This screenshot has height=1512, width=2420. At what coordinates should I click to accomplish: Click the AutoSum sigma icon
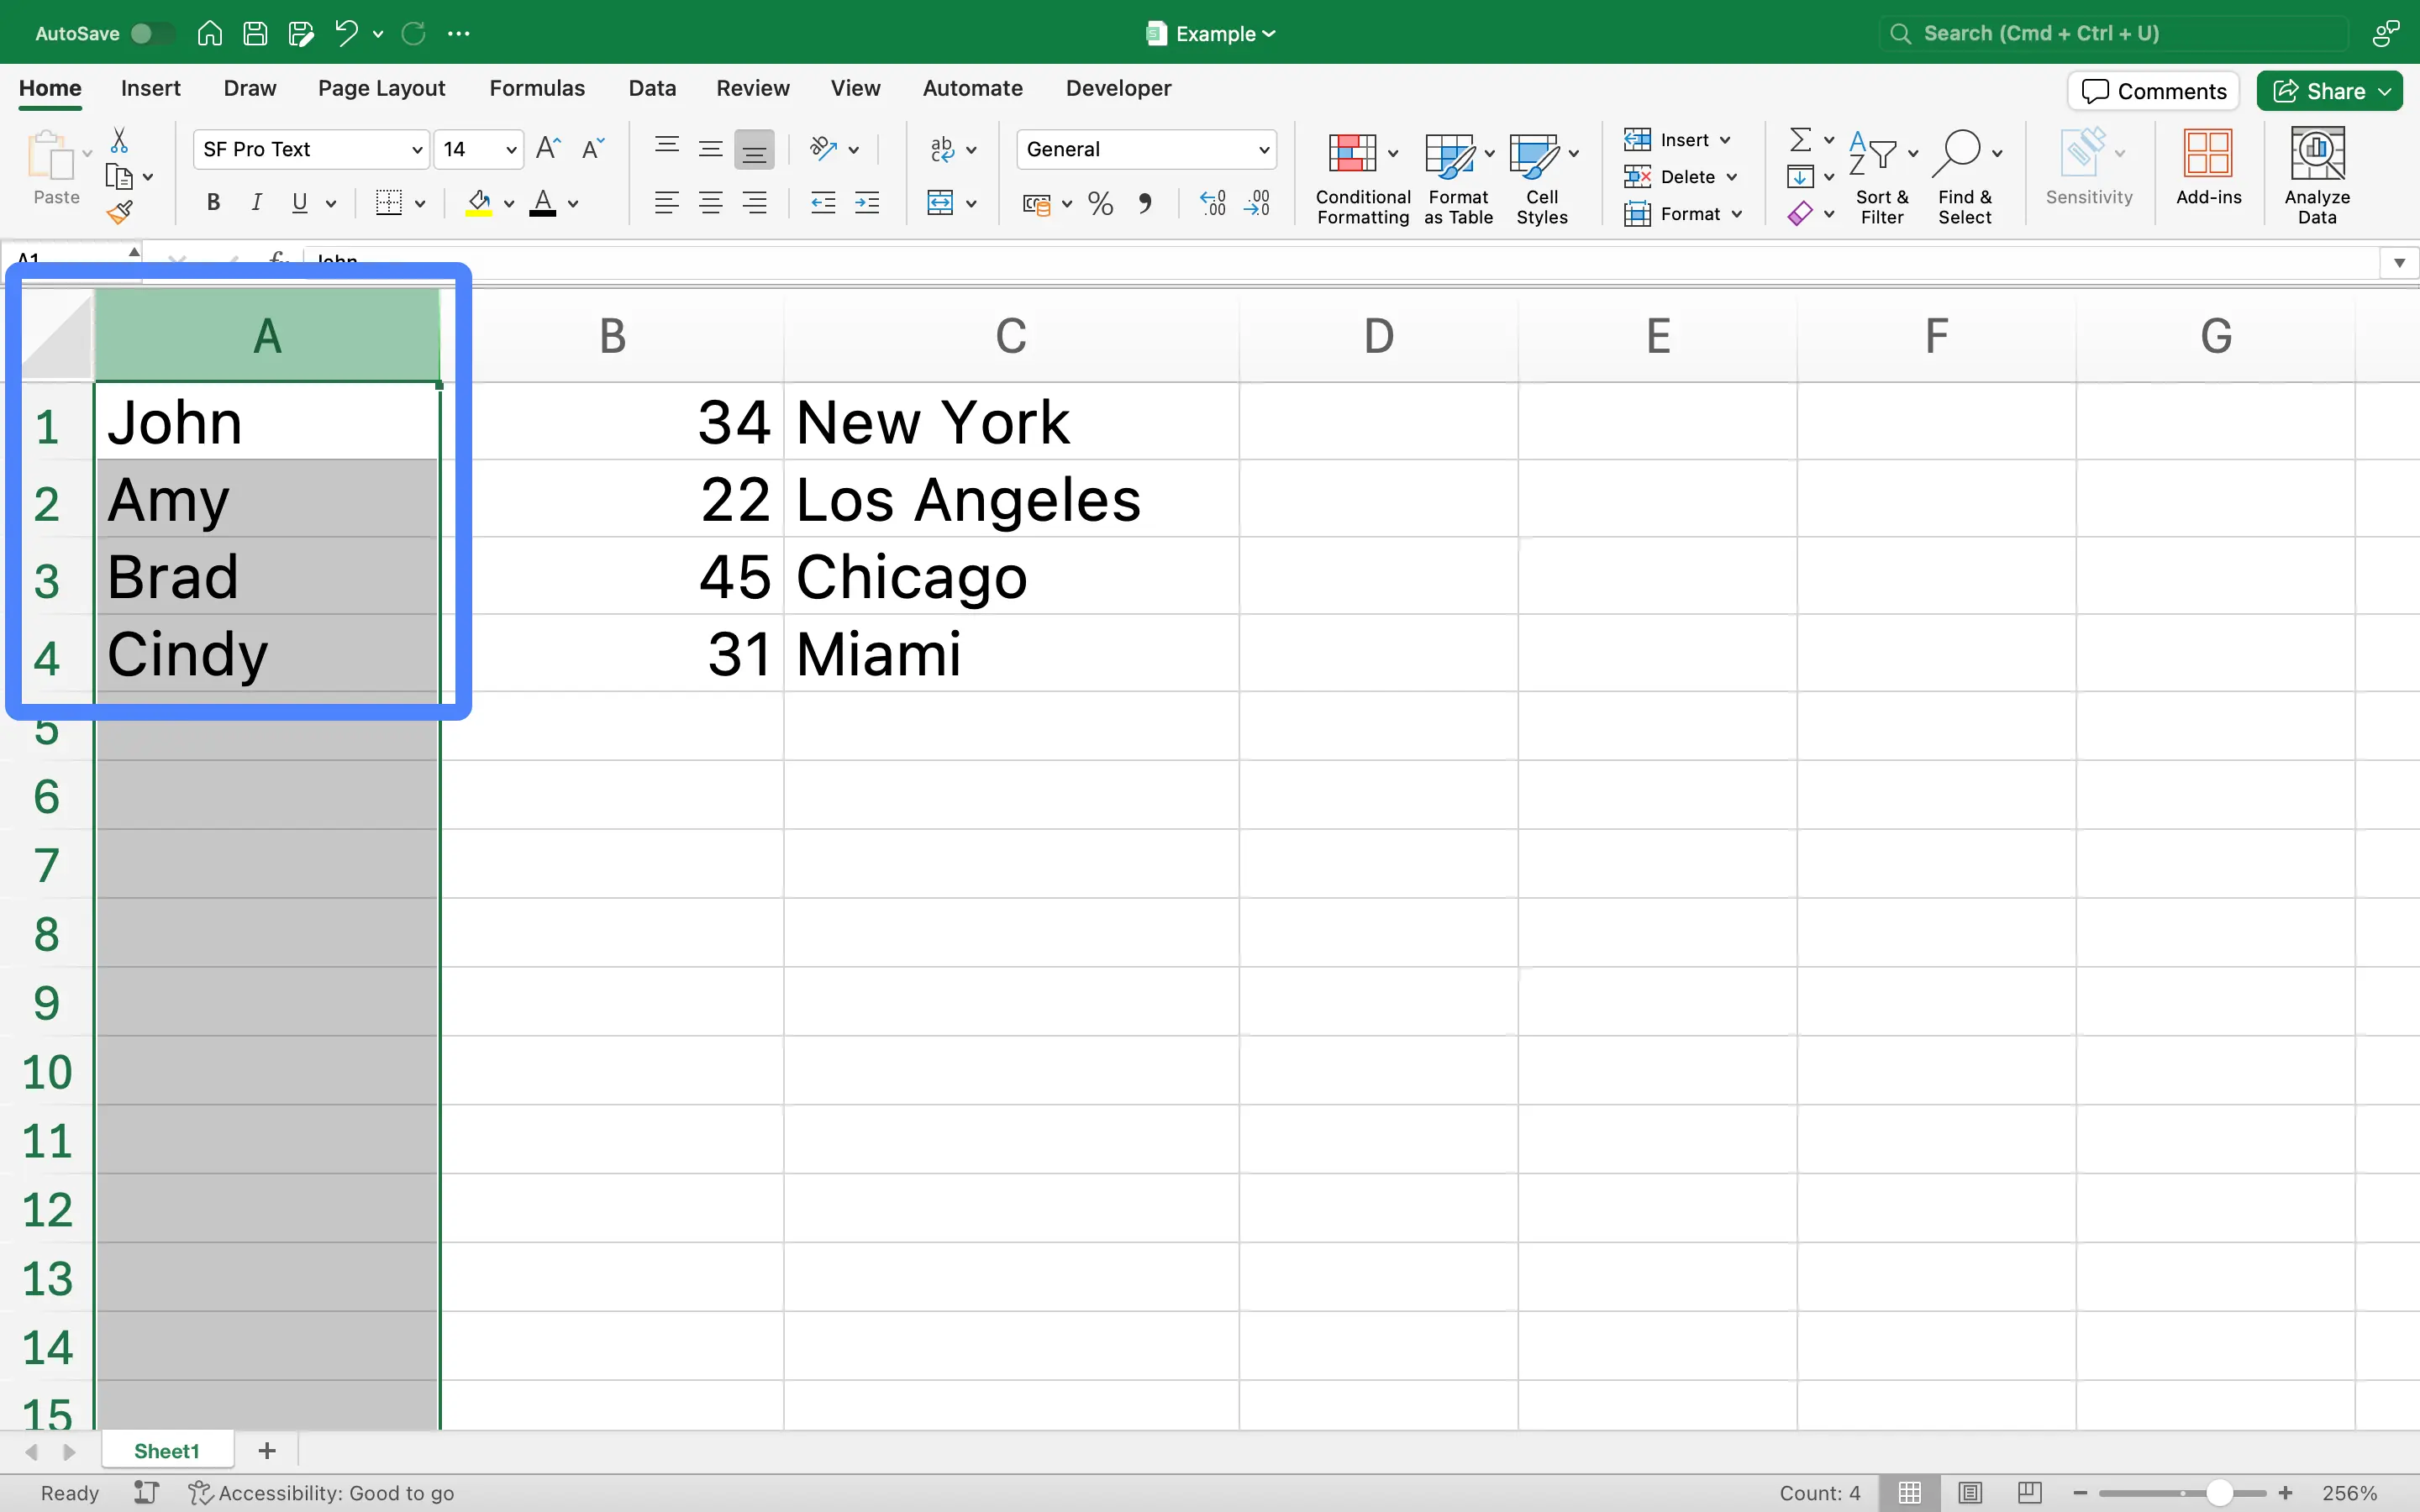click(x=1800, y=139)
